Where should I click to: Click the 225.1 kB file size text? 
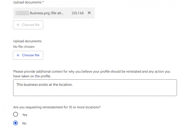[78, 13]
